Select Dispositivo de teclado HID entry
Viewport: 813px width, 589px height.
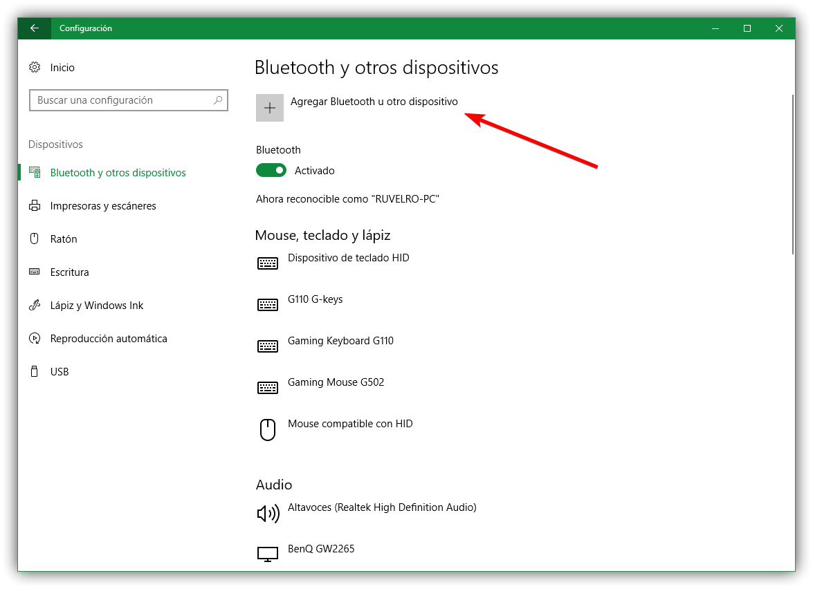click(x=349, y=257)
